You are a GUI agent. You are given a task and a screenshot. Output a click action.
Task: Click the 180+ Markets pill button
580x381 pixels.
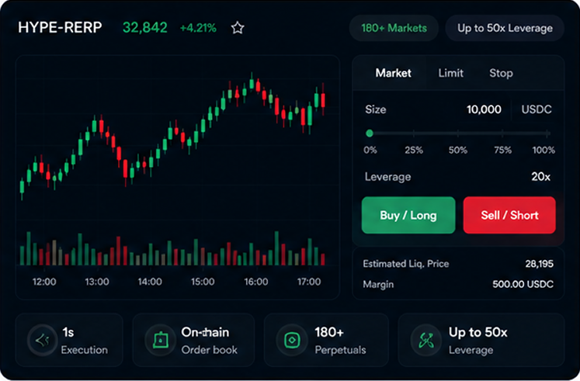[x=394, y=28]
